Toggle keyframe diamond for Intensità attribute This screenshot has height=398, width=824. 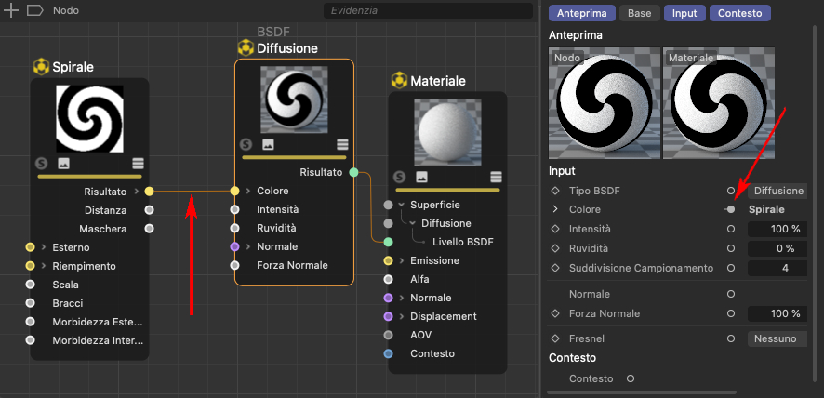(555, 230)
